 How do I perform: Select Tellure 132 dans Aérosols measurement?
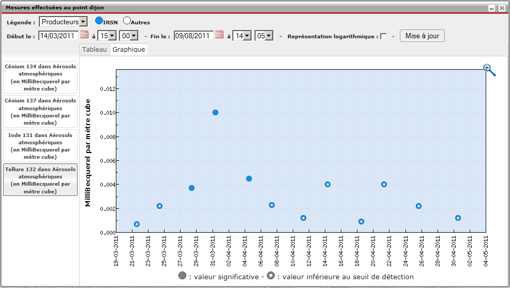coord(40,180)
